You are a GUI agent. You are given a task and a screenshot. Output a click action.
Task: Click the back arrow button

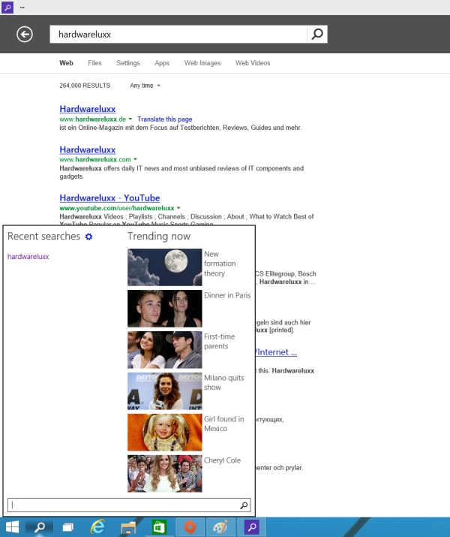[25, 35]
